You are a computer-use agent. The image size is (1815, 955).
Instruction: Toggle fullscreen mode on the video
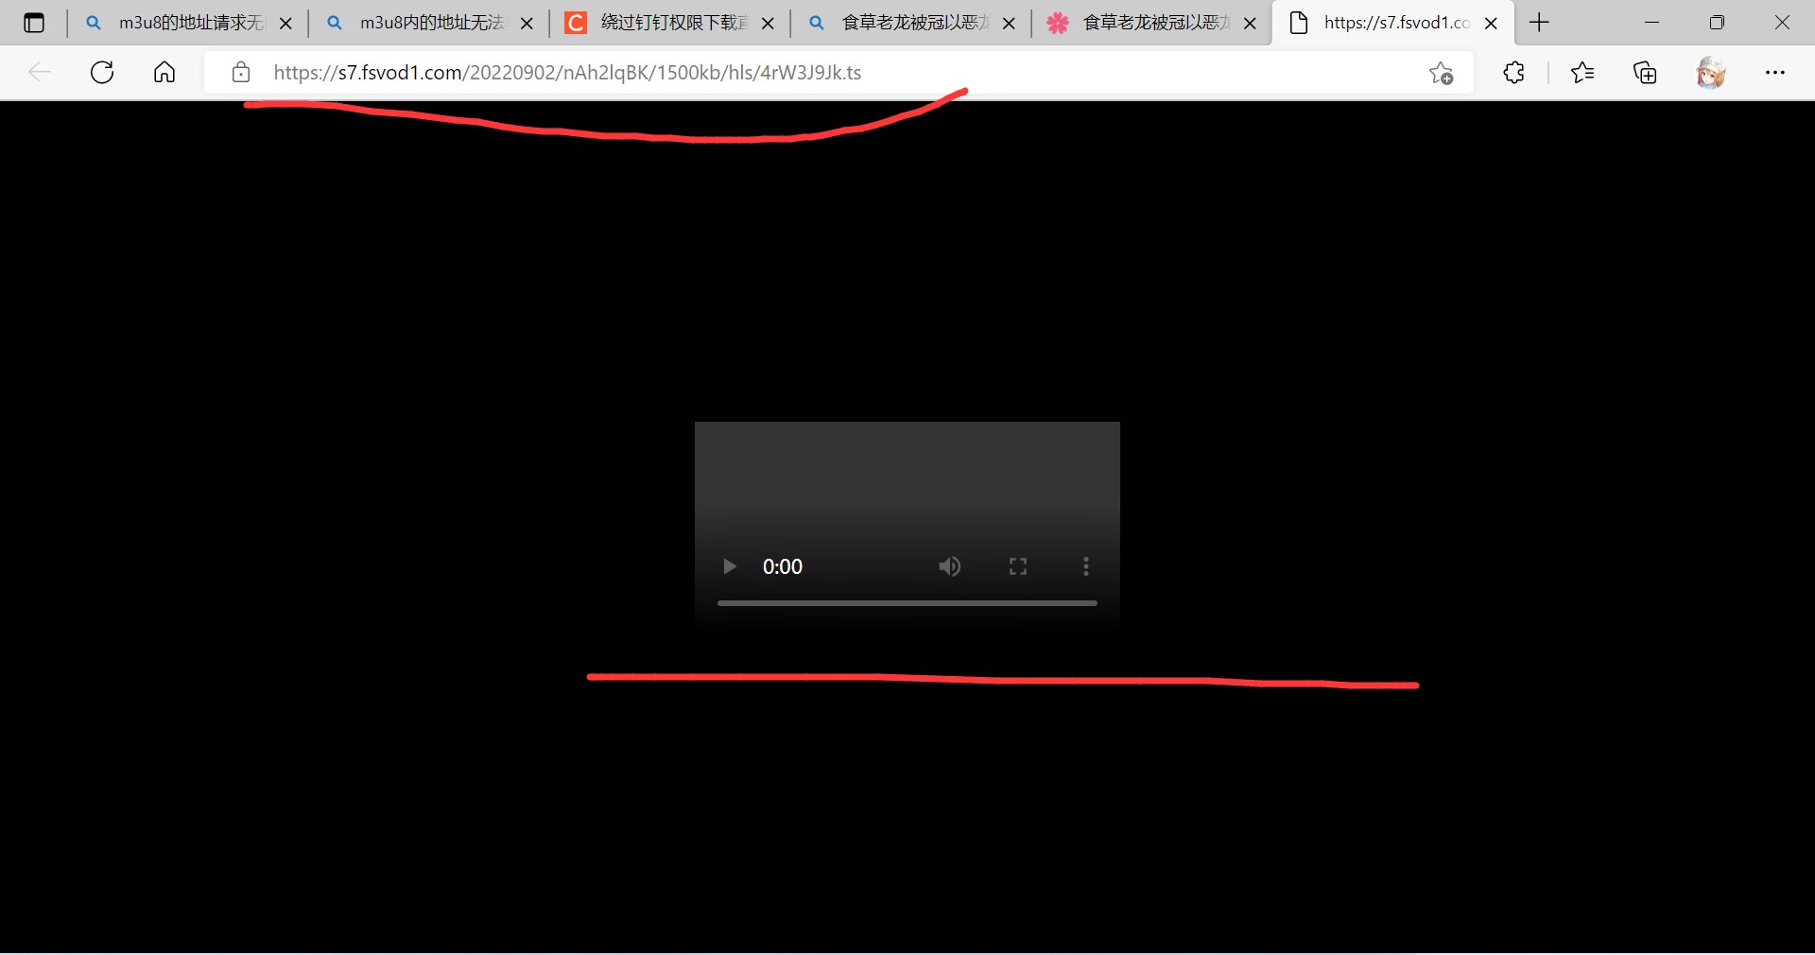click(1017, 566)
